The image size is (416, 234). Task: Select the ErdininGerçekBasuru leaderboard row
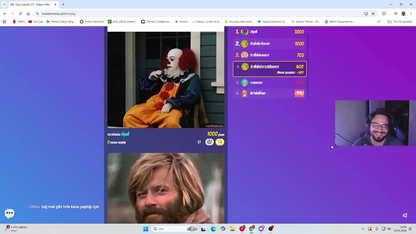pos(270,69)
